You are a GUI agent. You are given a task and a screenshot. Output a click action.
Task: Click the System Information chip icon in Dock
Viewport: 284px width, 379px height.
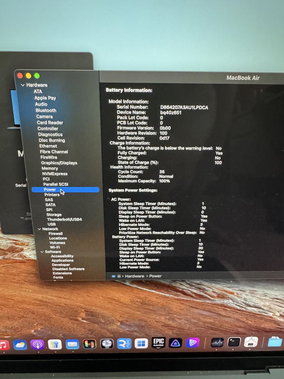pos(251,342)
